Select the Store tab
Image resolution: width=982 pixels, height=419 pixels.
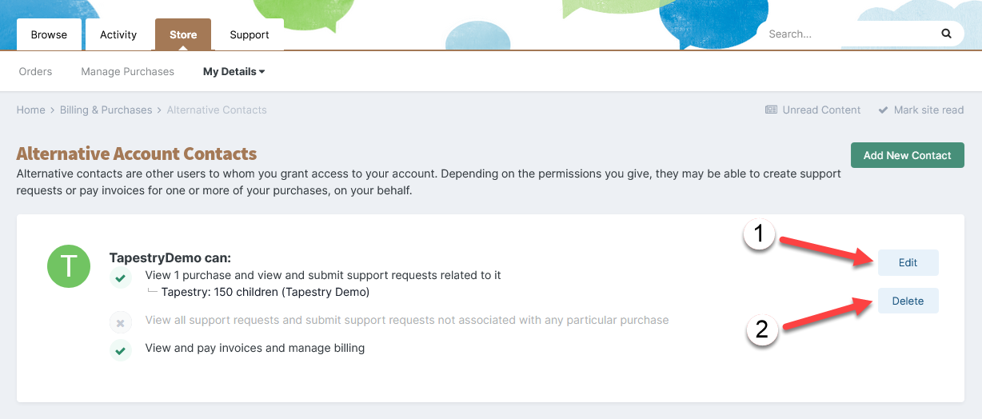(183, 34)
